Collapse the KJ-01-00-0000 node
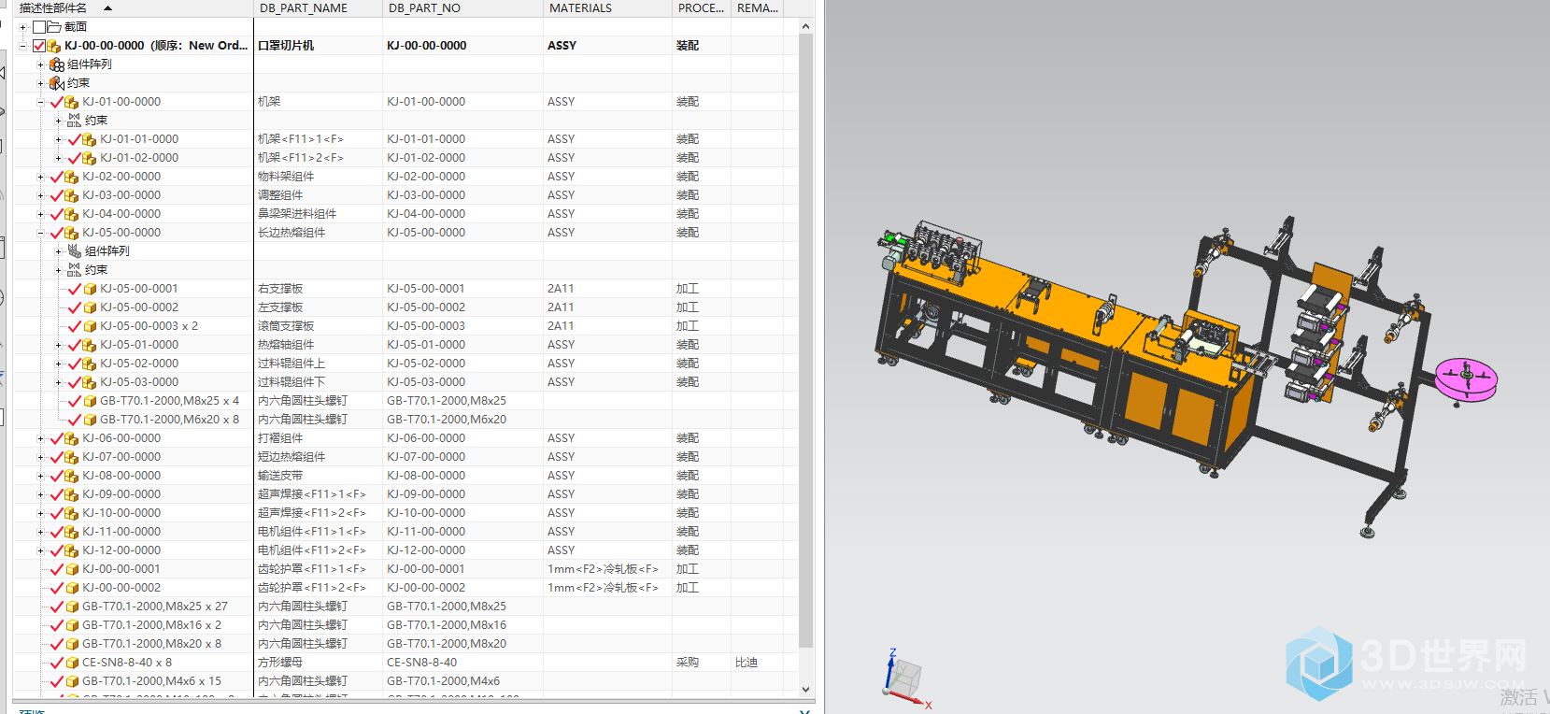 click(x=40, y=102)
